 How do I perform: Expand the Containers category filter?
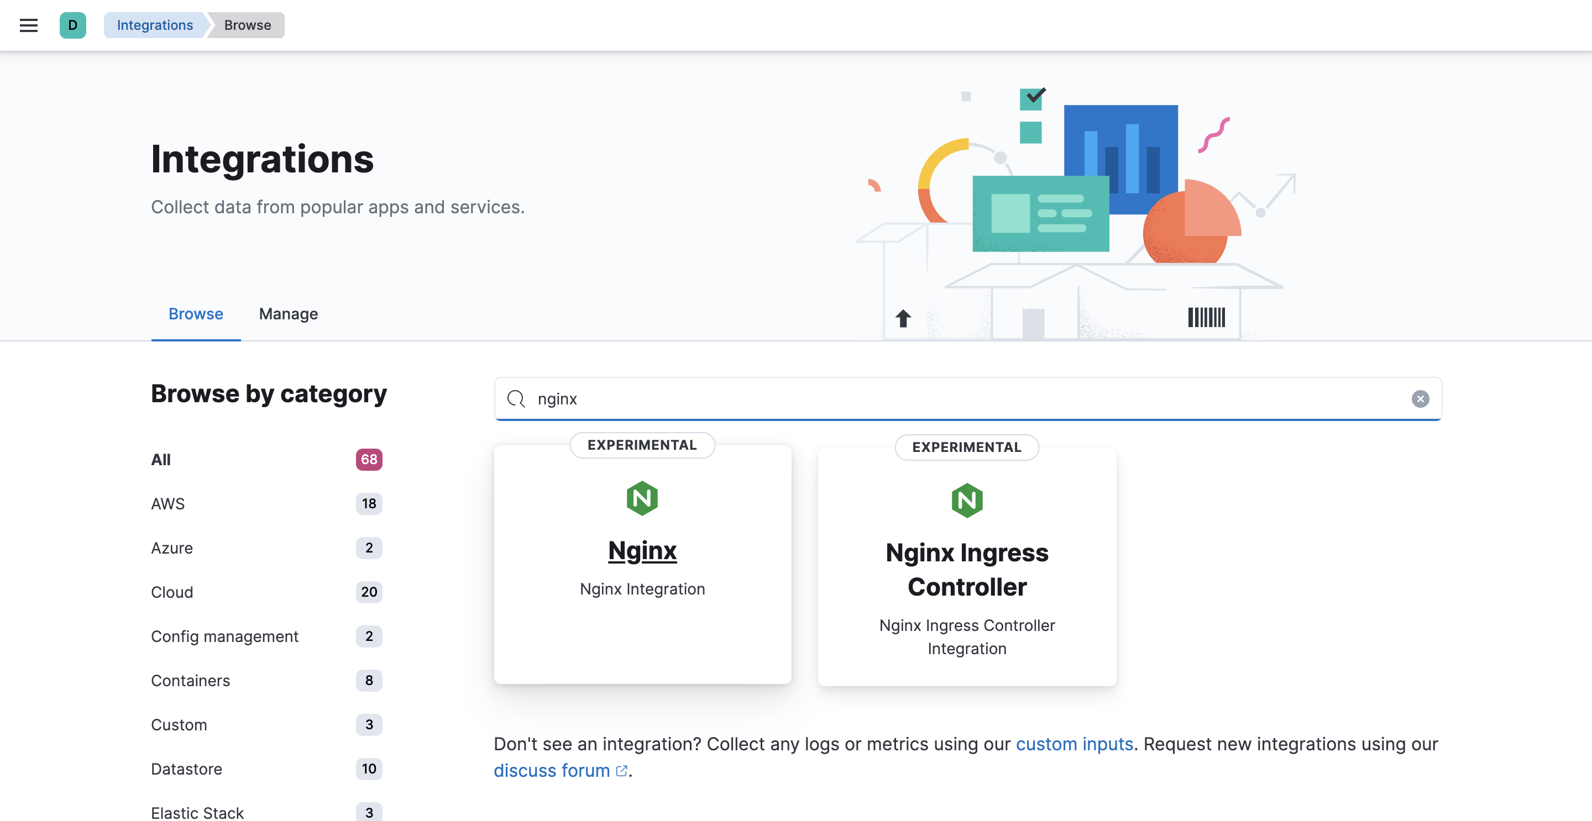190,680
